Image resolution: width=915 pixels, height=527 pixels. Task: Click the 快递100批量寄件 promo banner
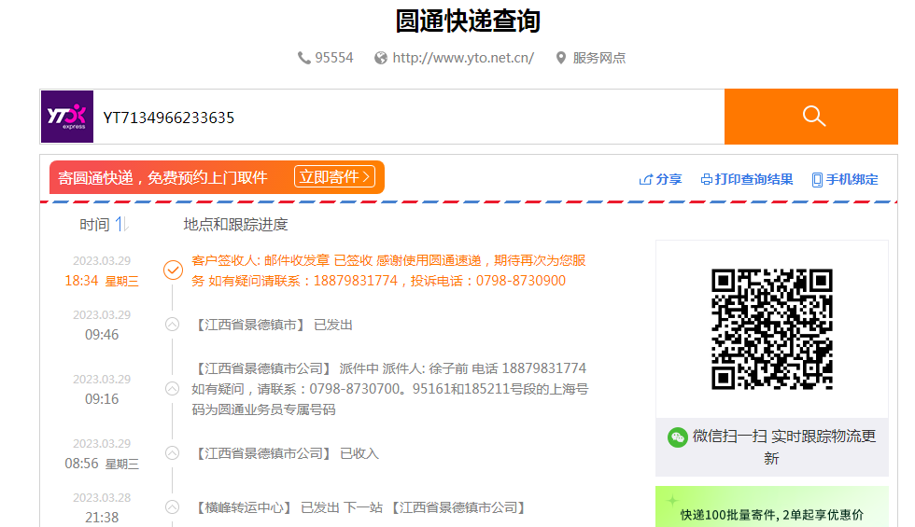772,506
